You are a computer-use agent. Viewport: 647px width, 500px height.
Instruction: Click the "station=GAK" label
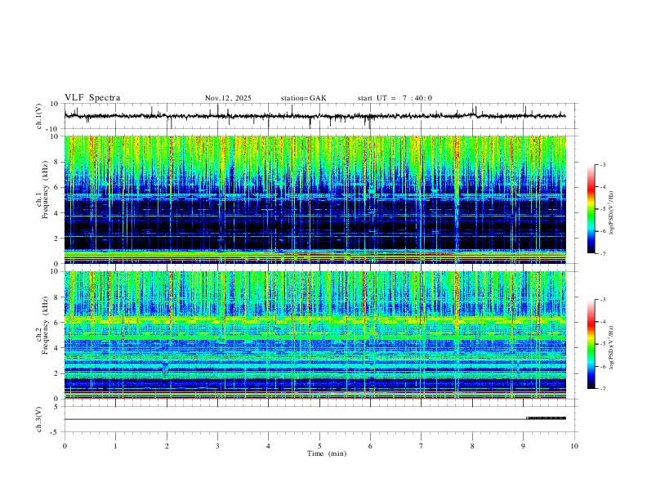tap(303, 98)
